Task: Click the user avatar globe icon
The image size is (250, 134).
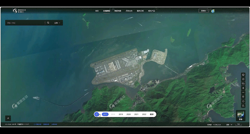Action: pyautogui.click(x=213, y=11)
